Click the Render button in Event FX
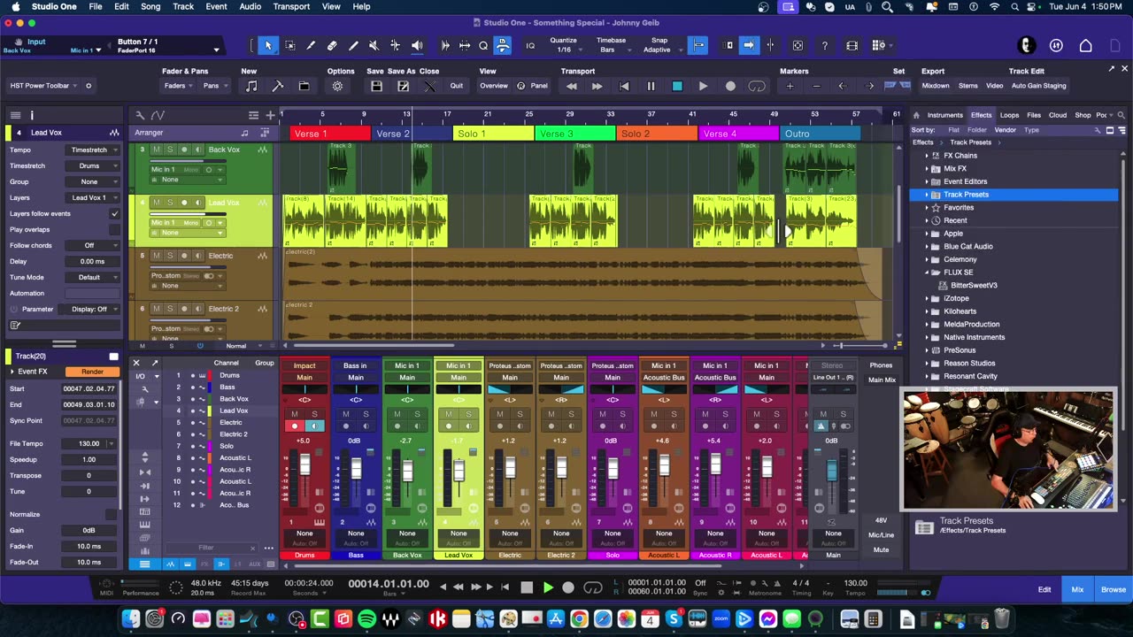Image resolution: width=1133 pixels, height=637 pixels. tap(92, 372)
